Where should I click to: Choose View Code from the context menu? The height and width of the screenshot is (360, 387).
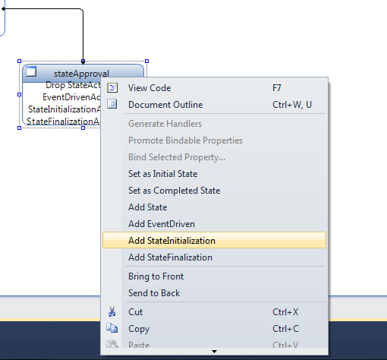tap(214, 88)
